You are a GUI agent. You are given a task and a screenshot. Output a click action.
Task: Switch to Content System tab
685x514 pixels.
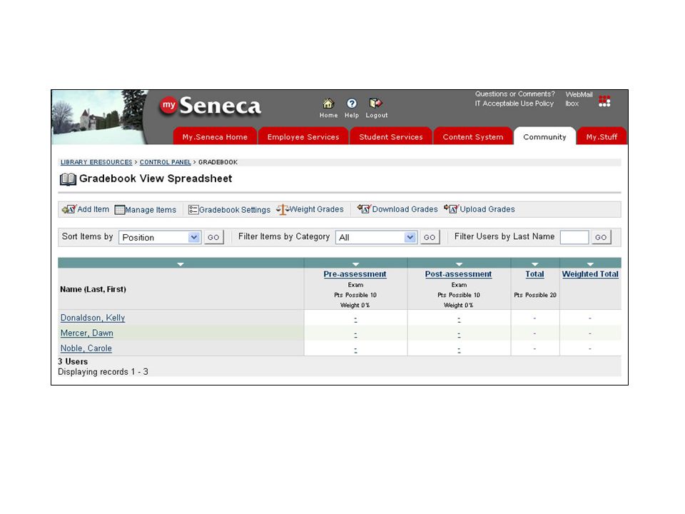pyautogui.click(x=472, y=136)
